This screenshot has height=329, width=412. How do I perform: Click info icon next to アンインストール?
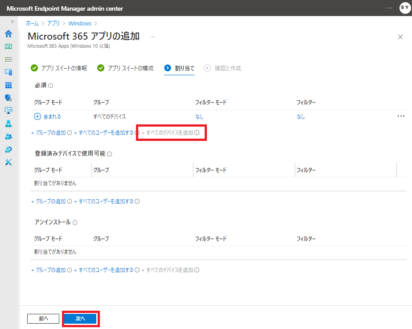pyautogui.click(x=75, y=223)
